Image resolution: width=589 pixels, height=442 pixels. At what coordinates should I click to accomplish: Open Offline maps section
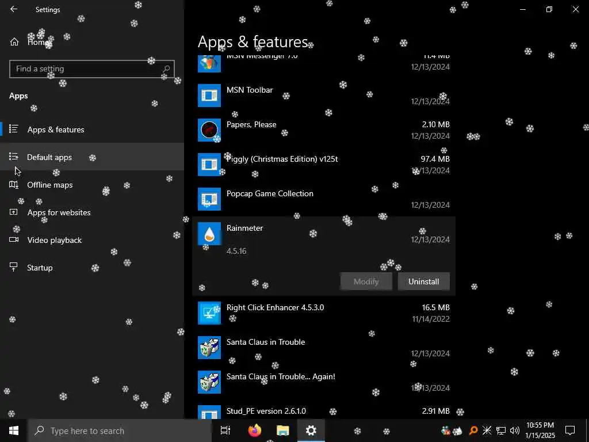point(92,185)
